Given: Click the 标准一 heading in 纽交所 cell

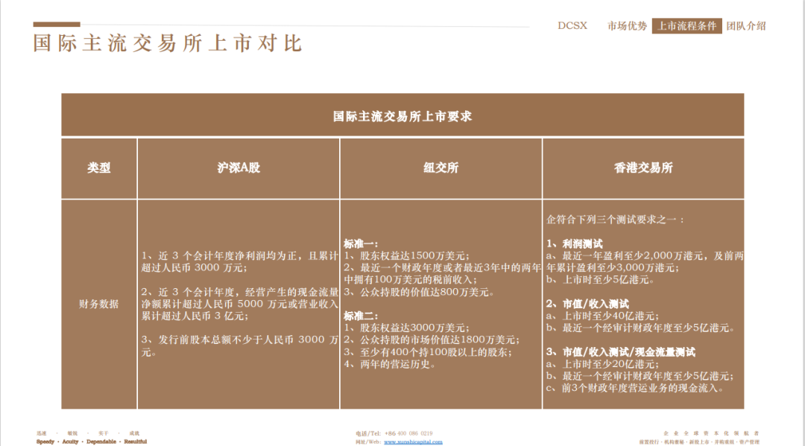Looking at the screenshot, I should click(x=361, y=244).
